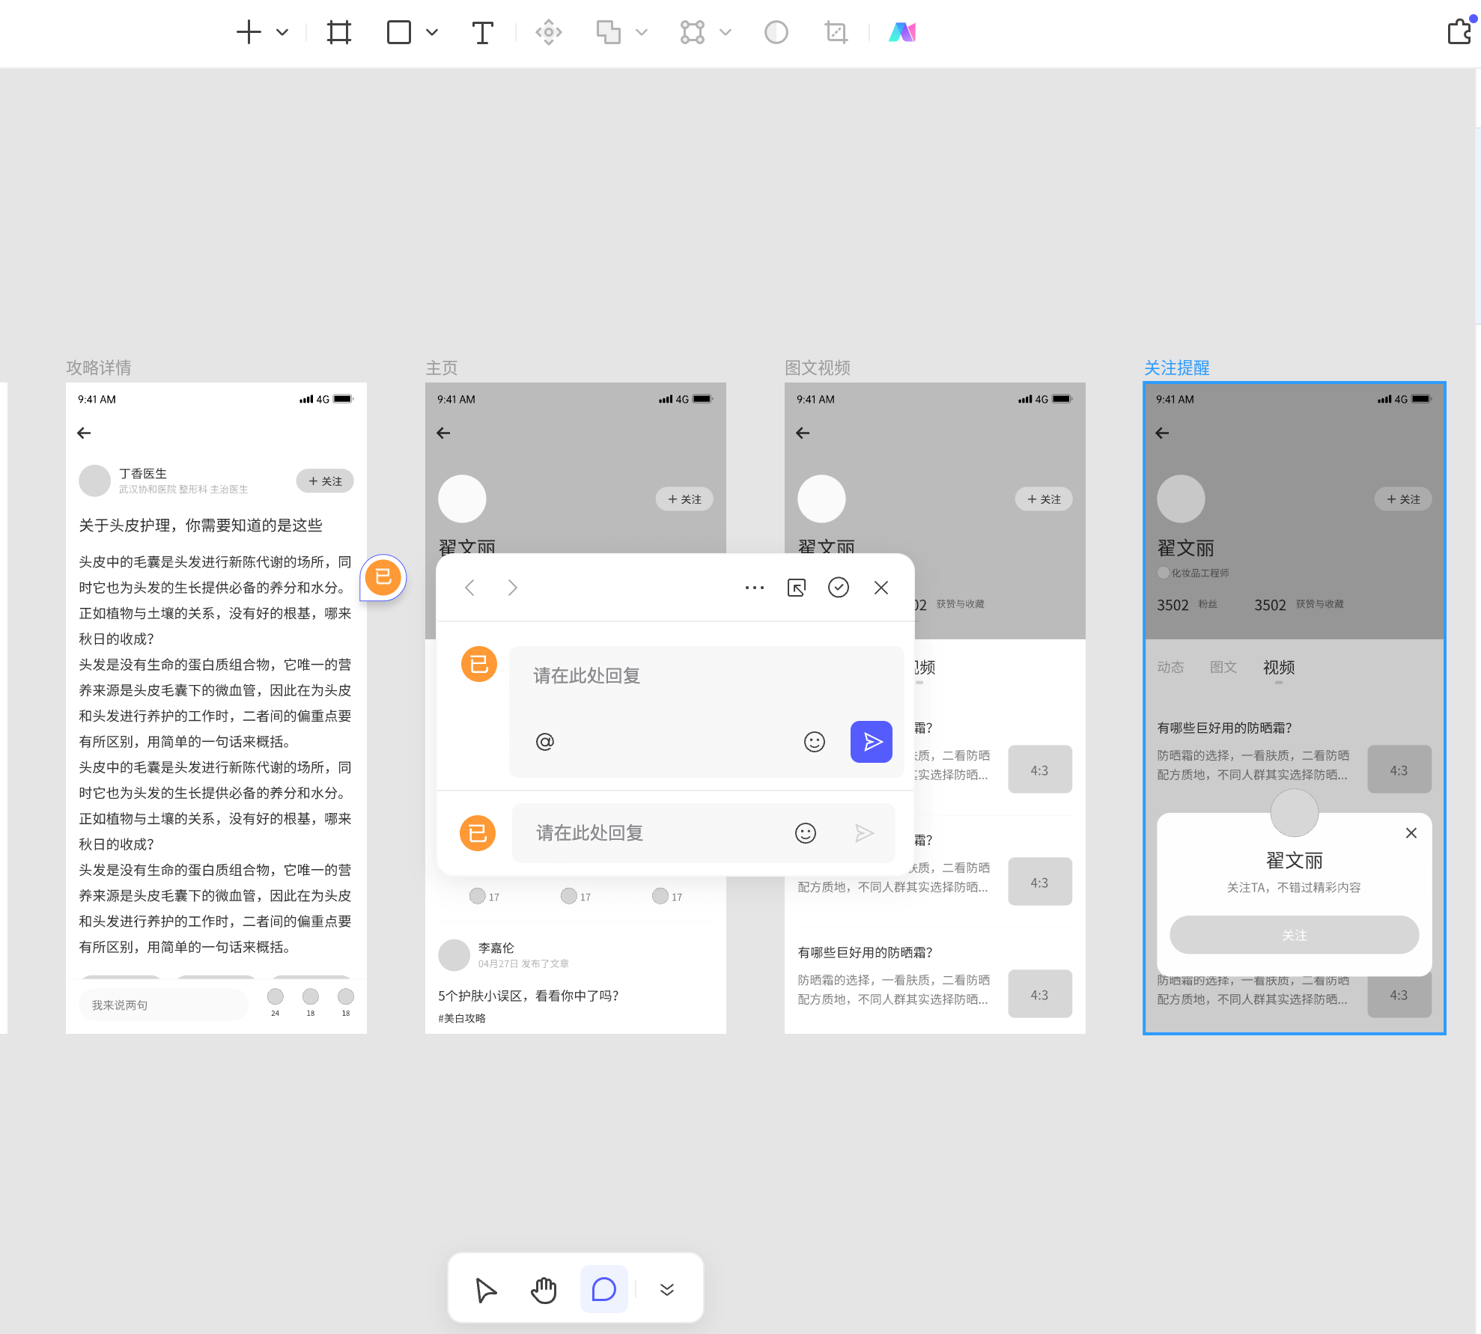The width and height of the screenshot is (1481, 1334).
Task: Open the colorful AI assistant icon
Action: 902,32
